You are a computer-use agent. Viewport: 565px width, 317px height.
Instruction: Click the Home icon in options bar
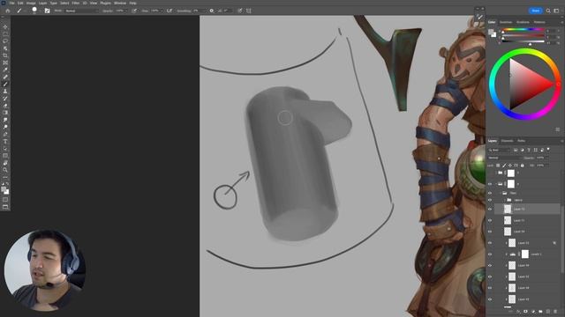[8, 11]
